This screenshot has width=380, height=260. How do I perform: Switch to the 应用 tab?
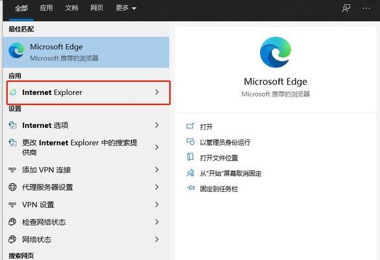tap(46, 8)
